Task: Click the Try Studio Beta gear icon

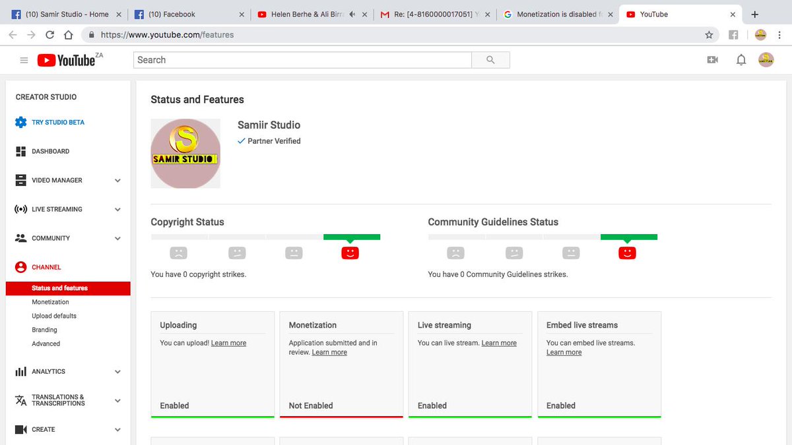Action: tap(20, 122)
